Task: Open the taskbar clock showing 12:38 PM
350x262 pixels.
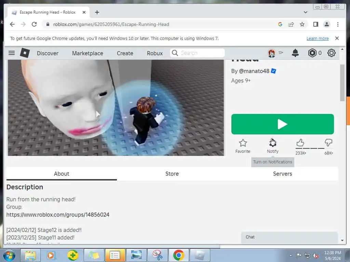Action: [333, 256]
